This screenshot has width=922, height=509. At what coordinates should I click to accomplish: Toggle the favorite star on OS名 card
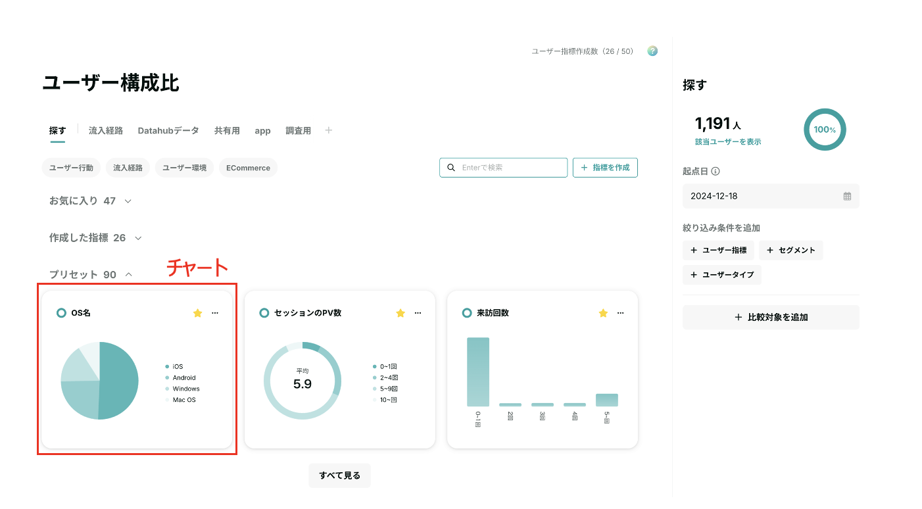197,313
